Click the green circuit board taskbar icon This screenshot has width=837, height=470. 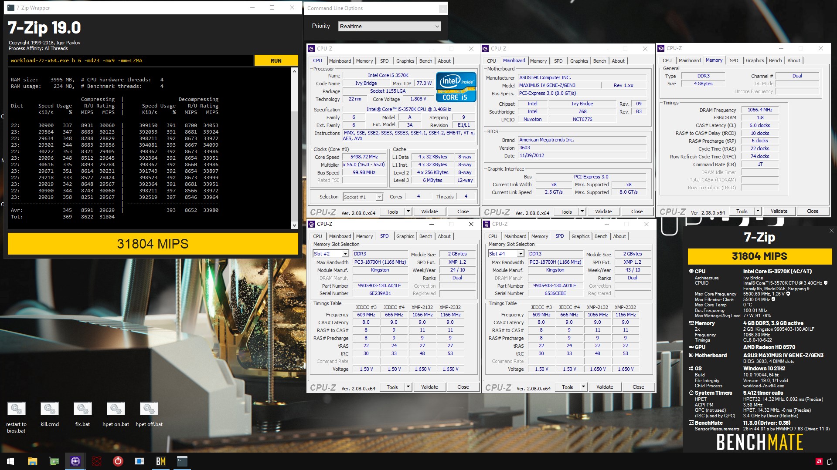click(54, 461)
